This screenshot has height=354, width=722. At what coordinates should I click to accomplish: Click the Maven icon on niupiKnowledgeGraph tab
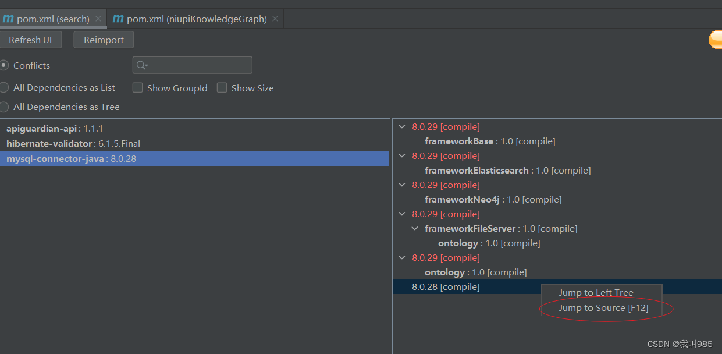tap(118, 19)
